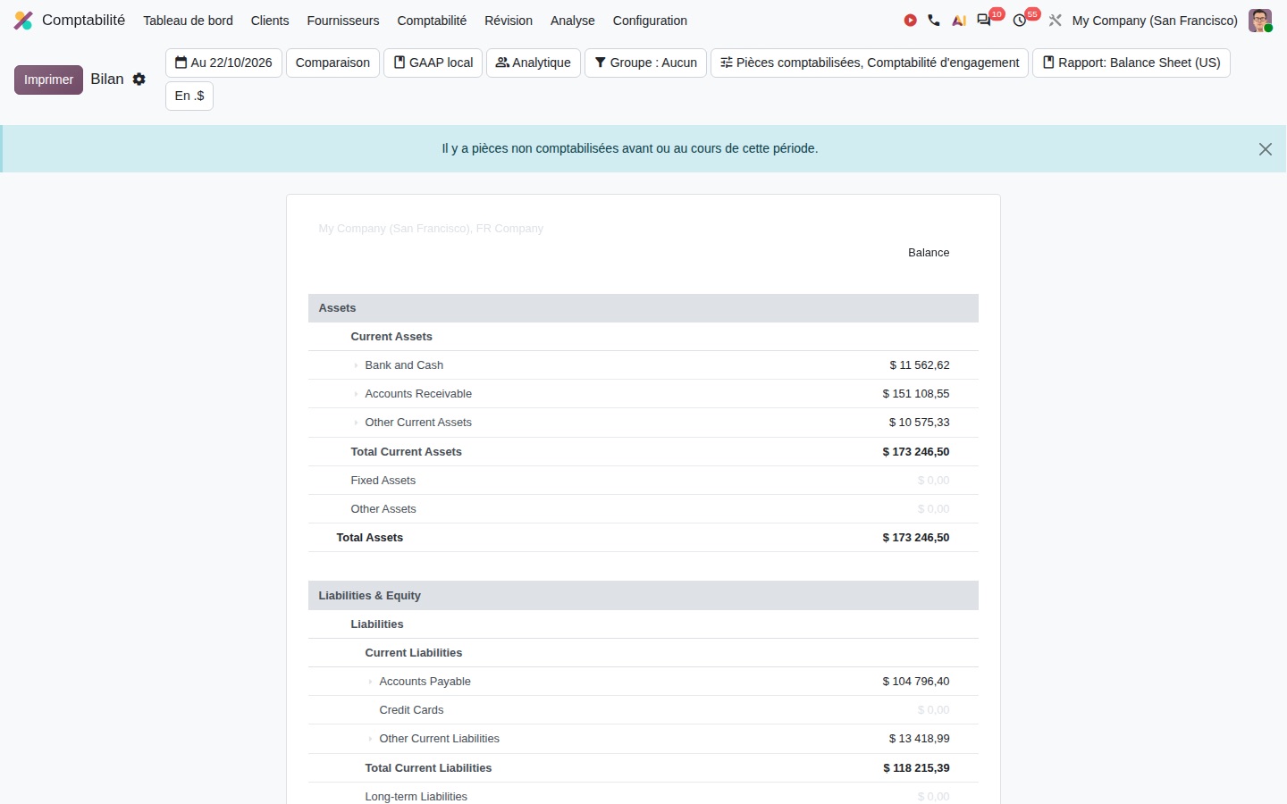Open the user avatar menu

point(1260,21)
